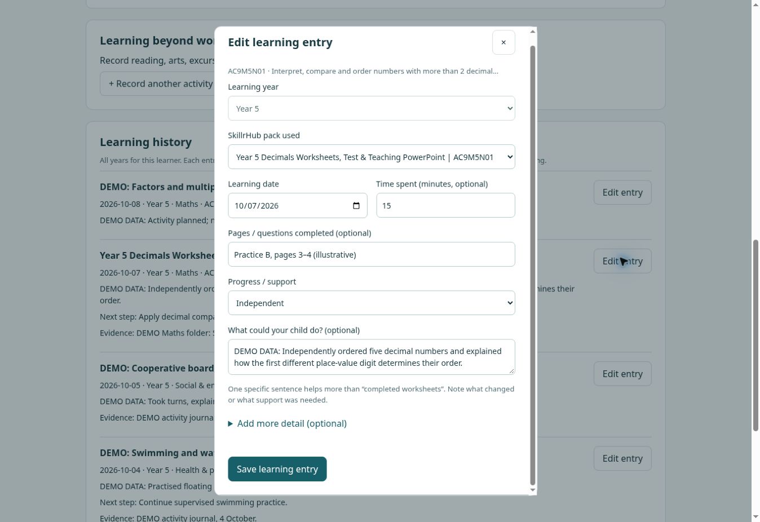Click the Learning history heading
The height and width of the screenshot is (522, 760).
point(145,142)
